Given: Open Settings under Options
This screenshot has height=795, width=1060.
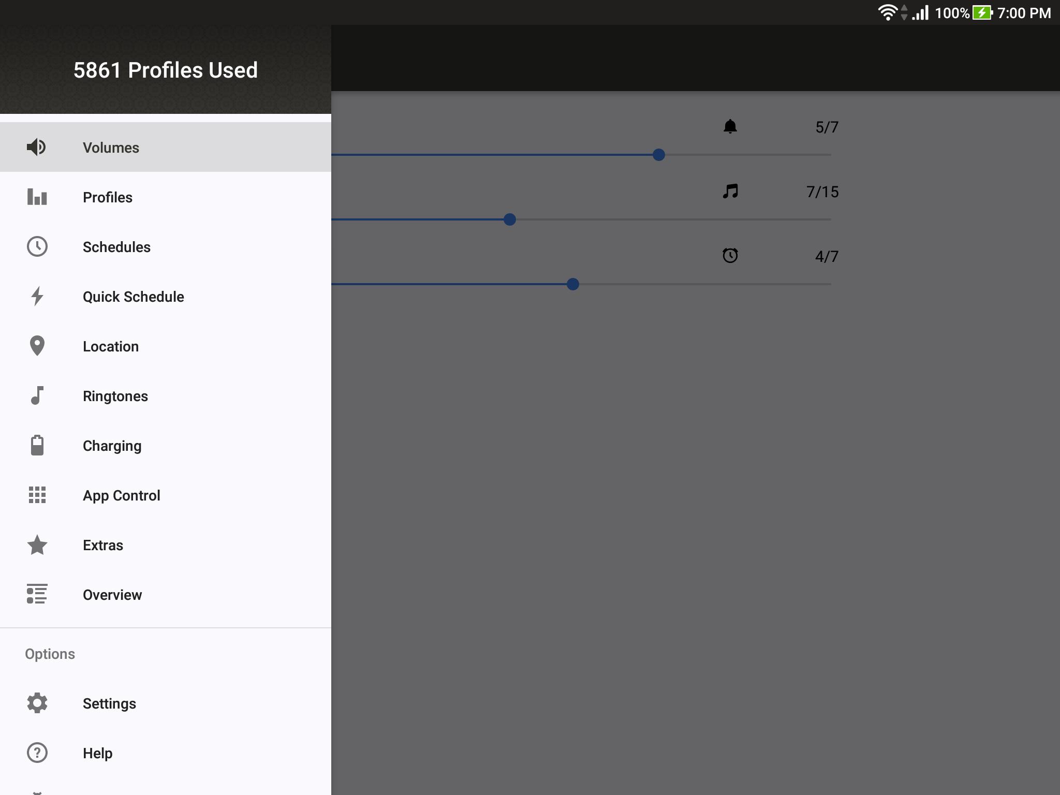Looking at the screenshot, I should 166,703.
